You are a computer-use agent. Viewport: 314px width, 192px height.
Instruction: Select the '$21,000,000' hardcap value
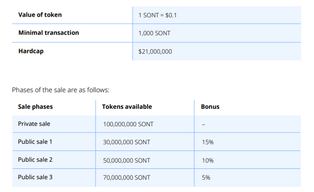coord(155,51)
